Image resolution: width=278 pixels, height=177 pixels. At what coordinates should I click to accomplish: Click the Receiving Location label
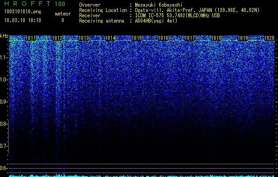click(103, 10)
